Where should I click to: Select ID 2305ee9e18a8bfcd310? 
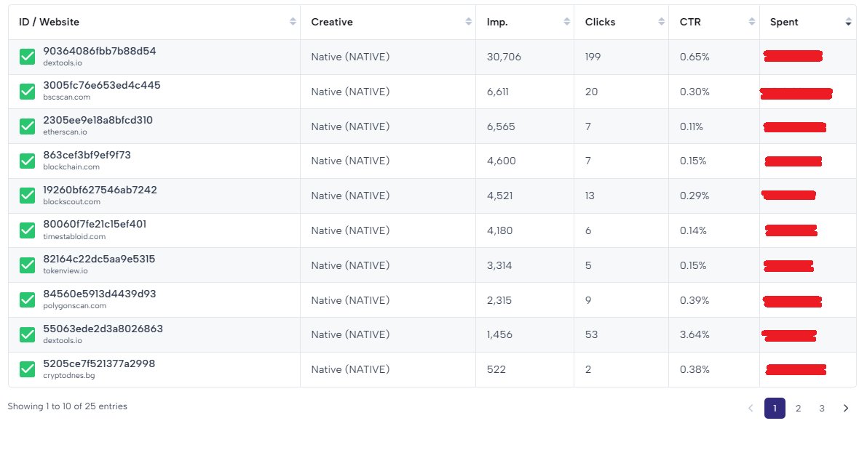(x=98, y=120)
